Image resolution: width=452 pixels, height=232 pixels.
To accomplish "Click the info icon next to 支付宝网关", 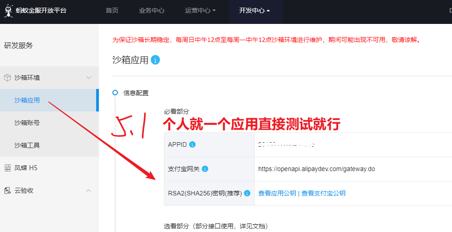I will coord(205,169).
